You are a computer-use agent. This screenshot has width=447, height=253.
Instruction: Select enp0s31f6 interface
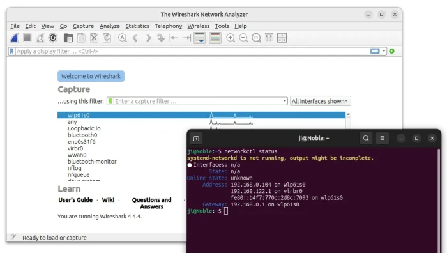[81, 141]
